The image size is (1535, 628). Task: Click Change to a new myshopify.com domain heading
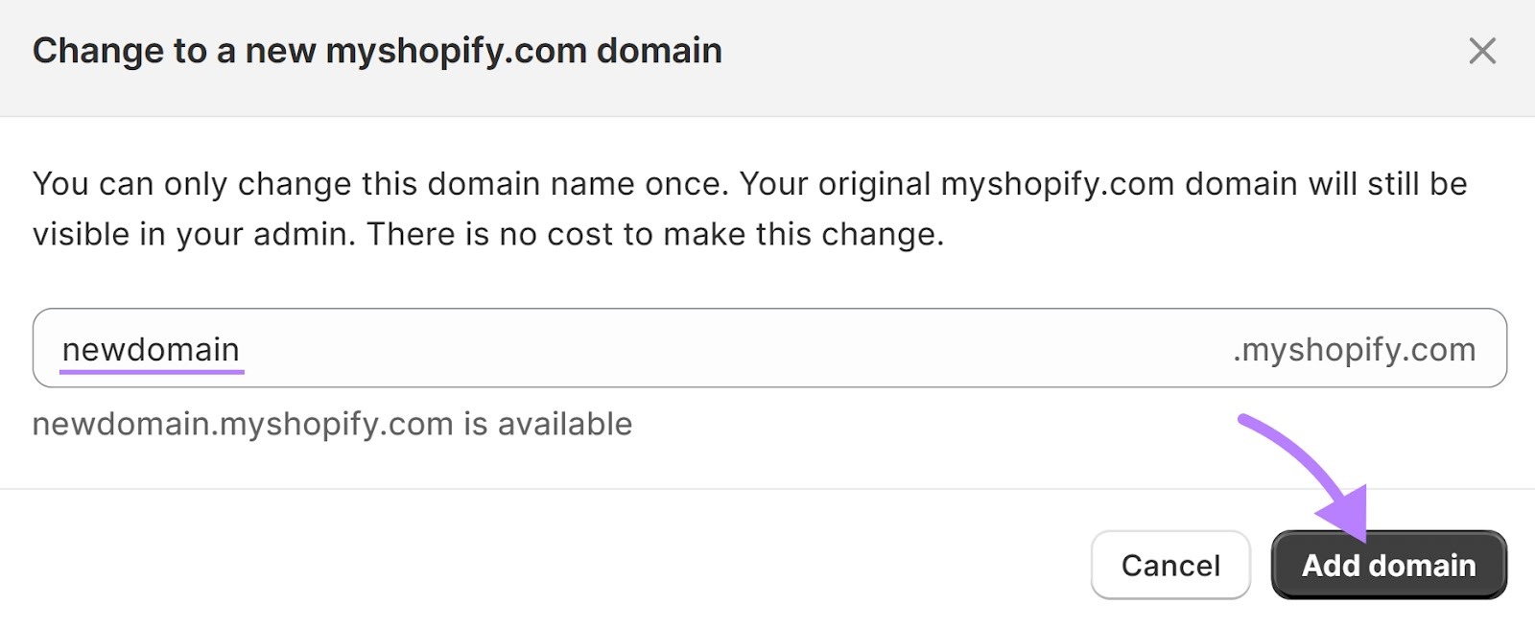tap(377, 50)
